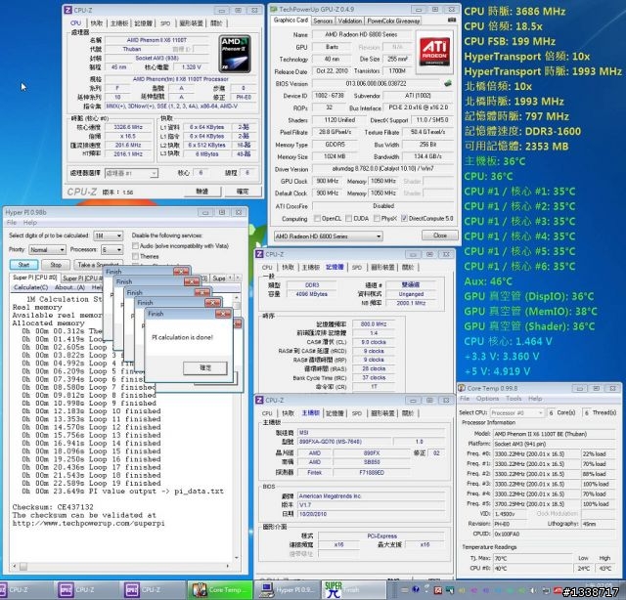Open Hyper PI from the taskbar
Image resolution: width=626 pixels, height=600 pixels.
point(287,589)
